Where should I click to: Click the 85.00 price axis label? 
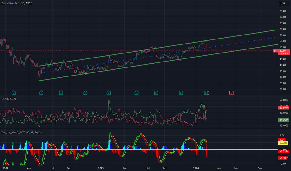[x=283, y=11]
